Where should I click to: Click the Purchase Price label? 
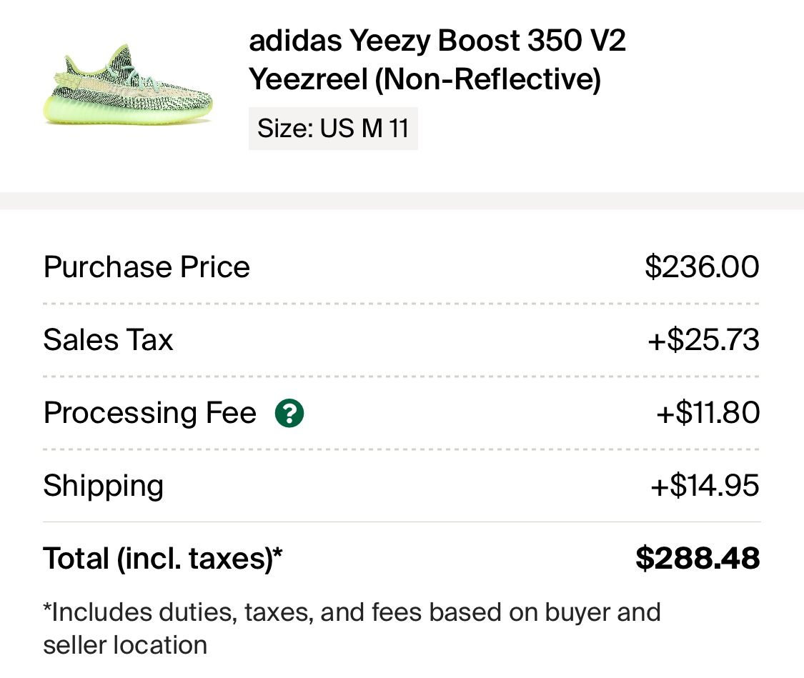point(146,267)
